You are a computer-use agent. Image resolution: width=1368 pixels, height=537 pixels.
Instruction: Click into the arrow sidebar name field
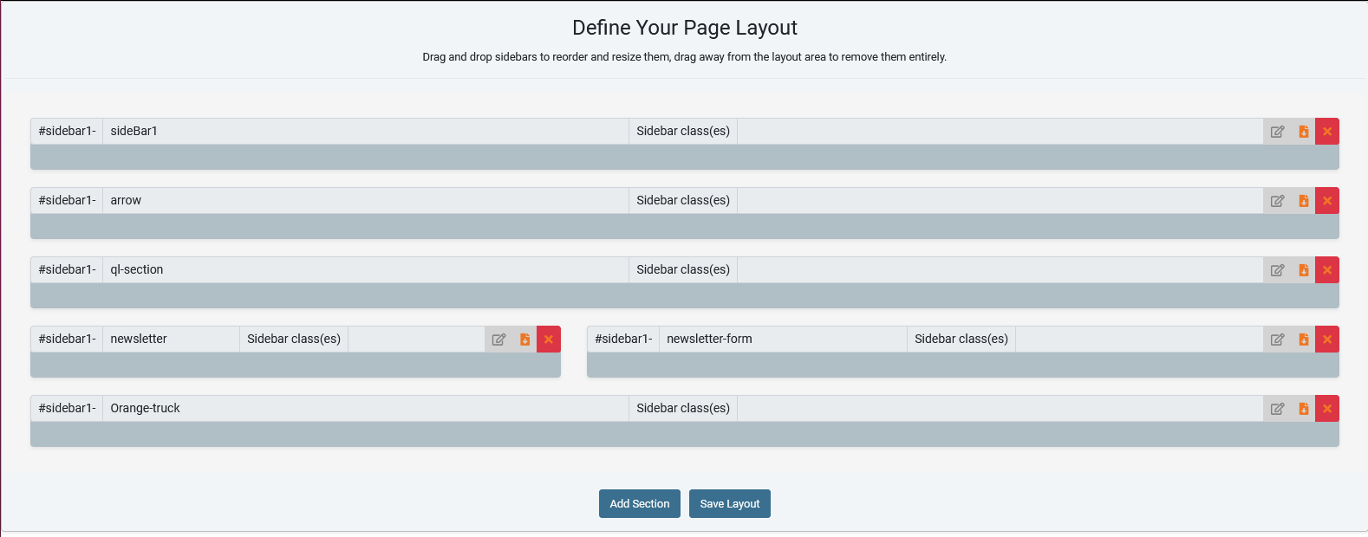366,201
